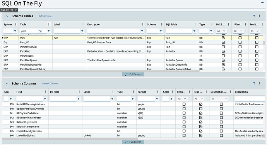Toggle Full S checkbox for PartAllocLot row
Viewport: 267px width, 145px height.
223,56
